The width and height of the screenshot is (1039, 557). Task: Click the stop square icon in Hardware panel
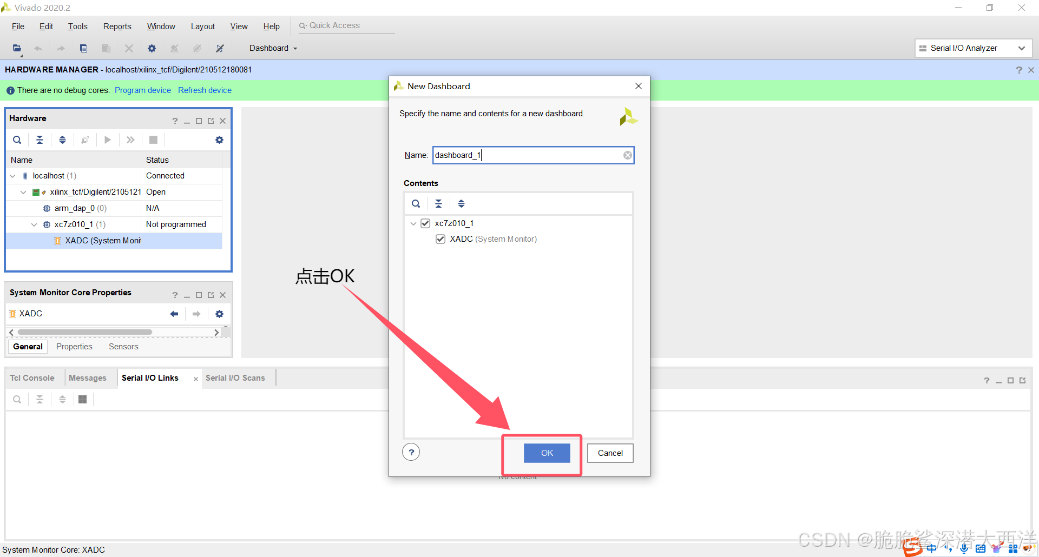click(x=153, y=140)
